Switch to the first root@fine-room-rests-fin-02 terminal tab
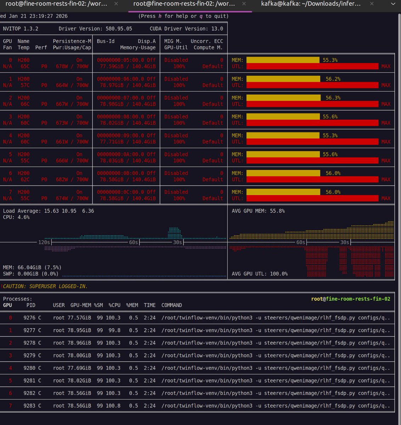 tap(57, 4)
